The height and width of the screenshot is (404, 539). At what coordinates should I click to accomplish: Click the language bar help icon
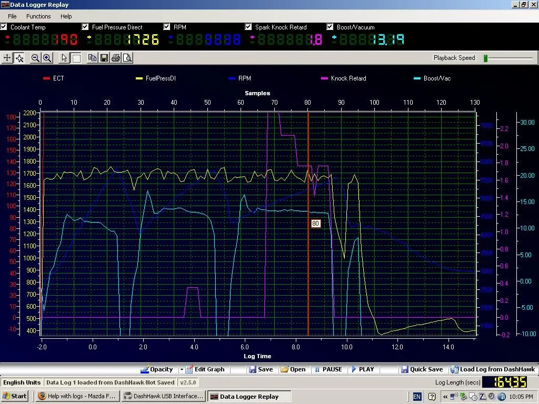[432, 397]
